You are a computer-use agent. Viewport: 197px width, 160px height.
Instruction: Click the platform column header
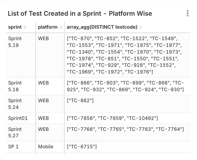[x=48, y=27]
